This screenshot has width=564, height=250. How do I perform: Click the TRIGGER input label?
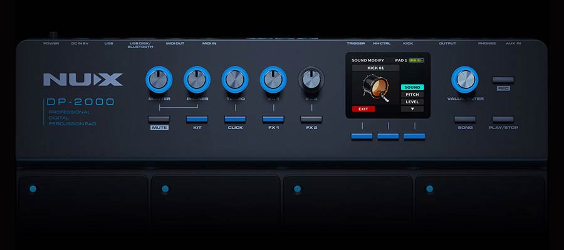[x=356, y=43]
